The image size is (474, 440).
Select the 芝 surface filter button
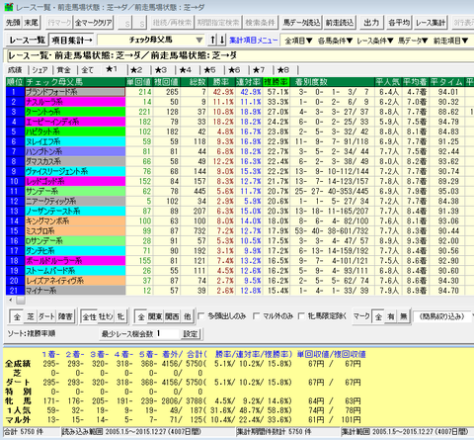31,316
